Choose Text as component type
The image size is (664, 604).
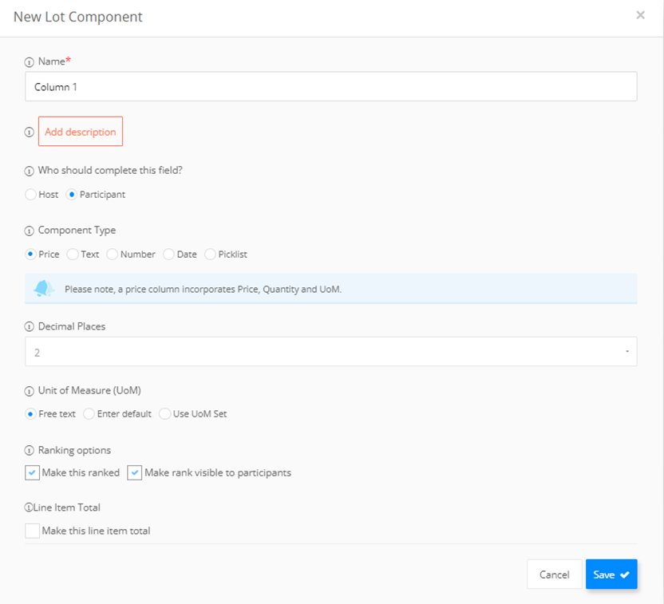[73, 254]
